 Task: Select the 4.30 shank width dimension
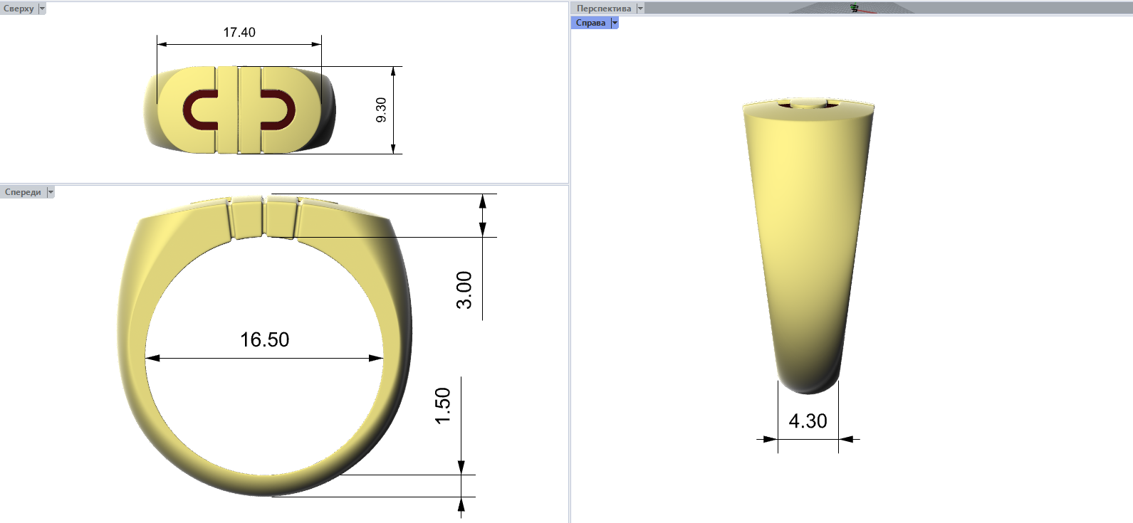pyautogui.click(x=808, y=421)
